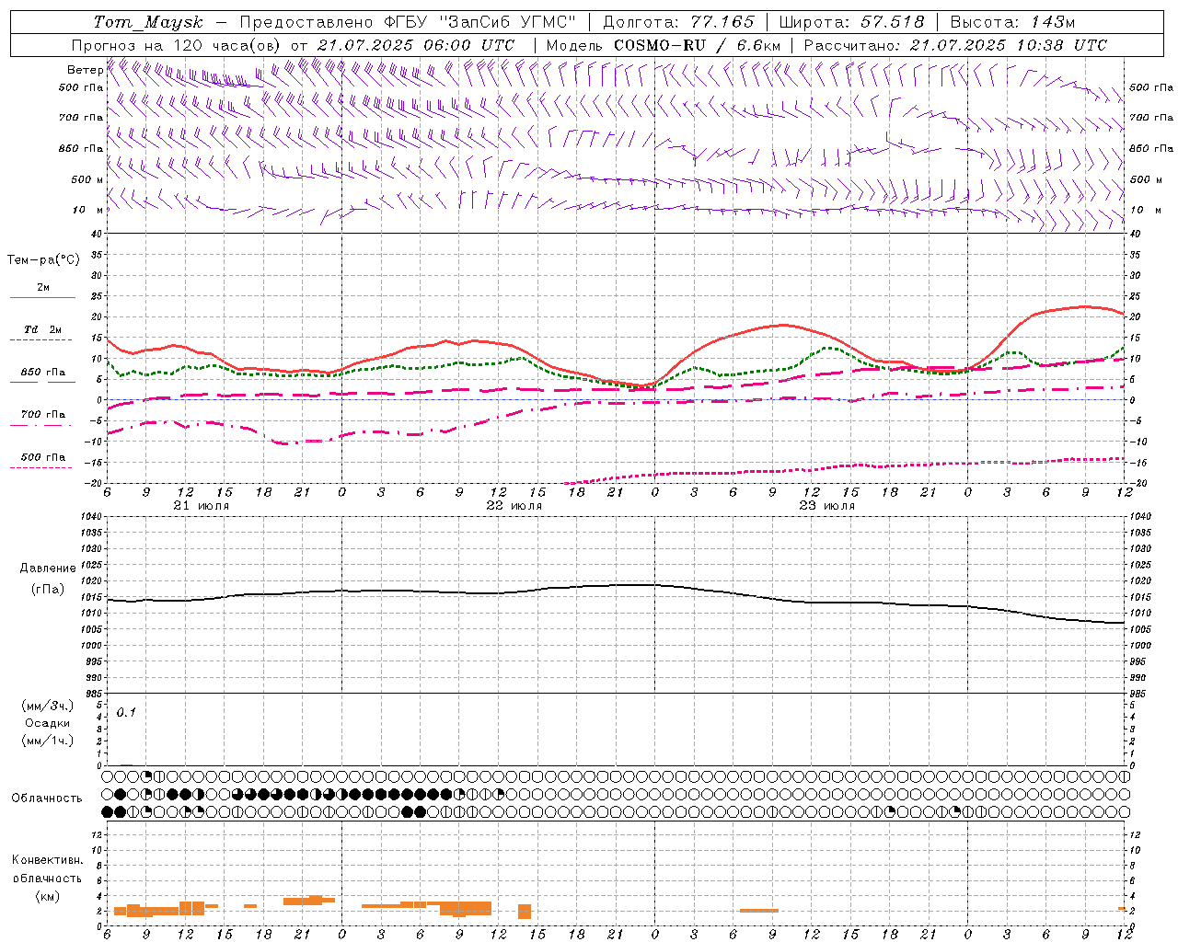Click the dashed line sample under Td 2м
The height and width of the screenshot is (942, 1178).
pos(42,340)
